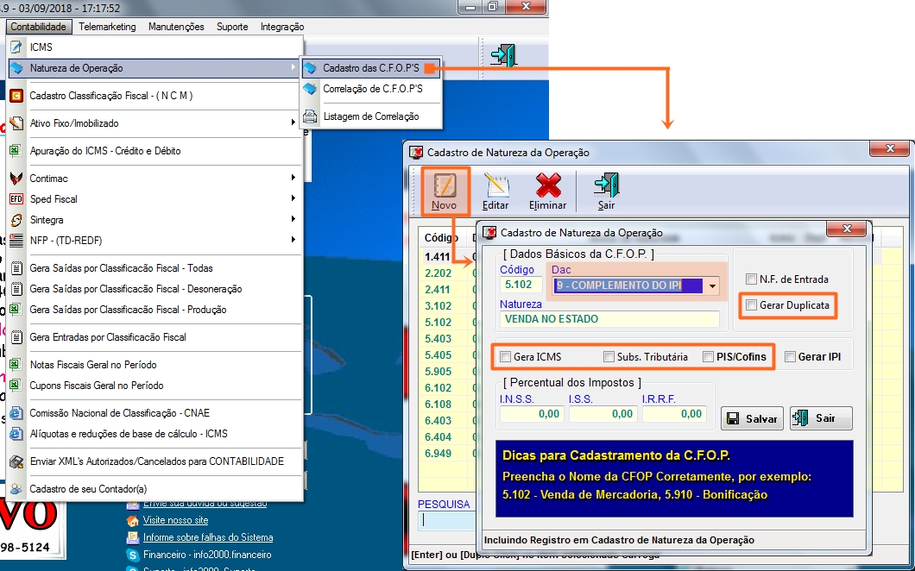Open the Dac dropdown list
Viewport: 915px width, 571px height.
point(712,285)
